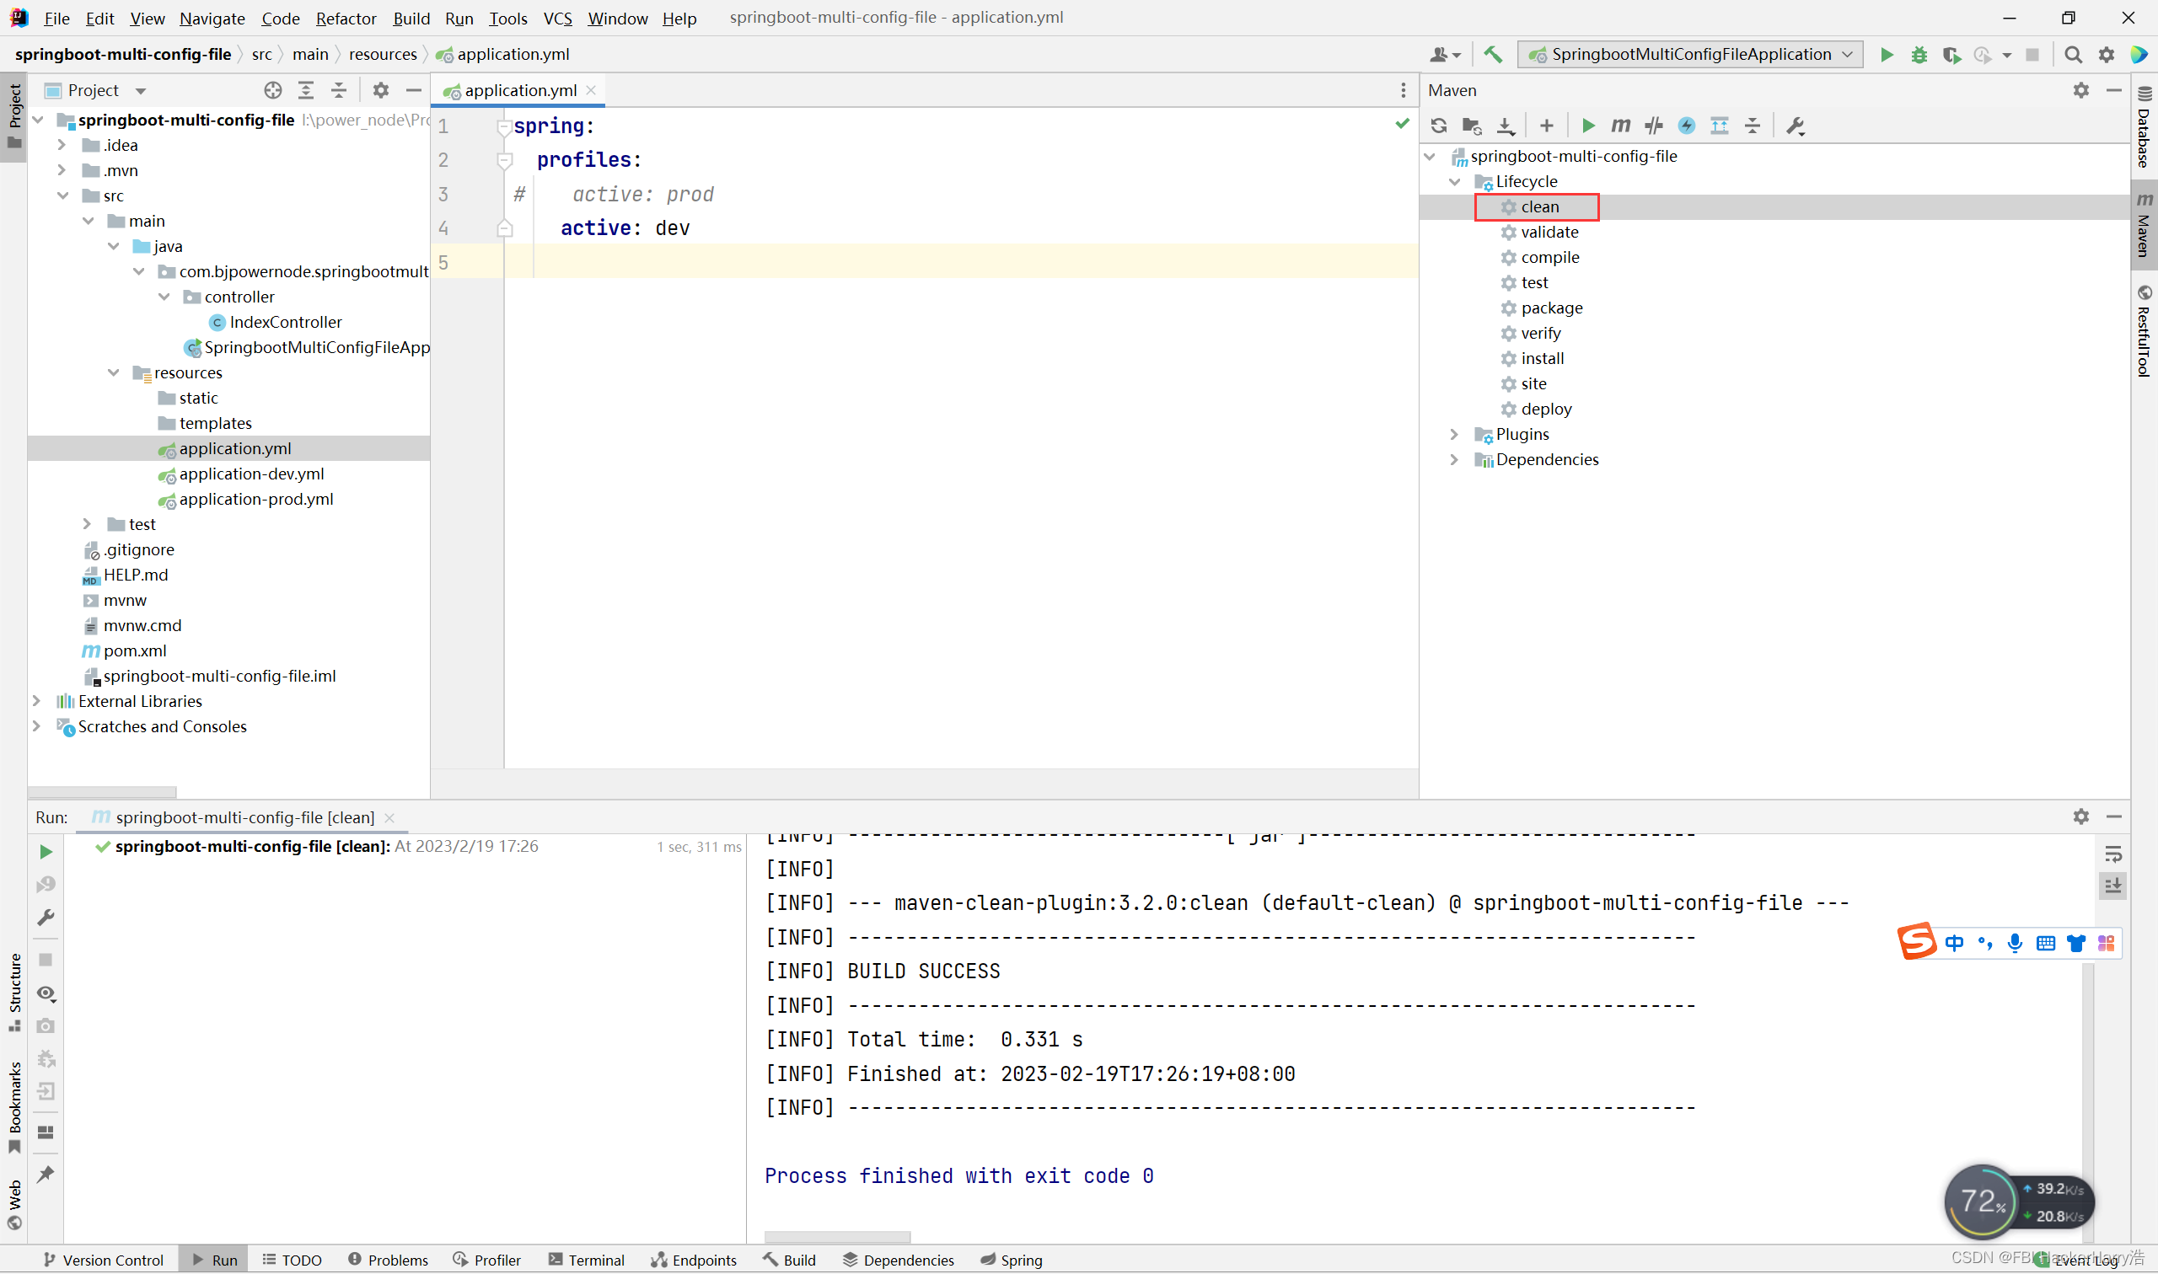Toggle scroll to end in console
The height and width of the screenshot is (1274, 2158).
coord(2113,885)
